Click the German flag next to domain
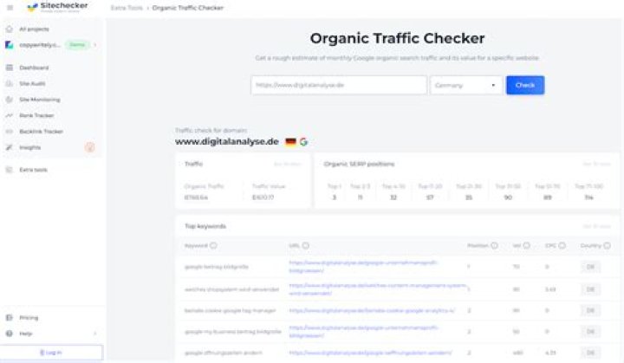 (291, 142)
